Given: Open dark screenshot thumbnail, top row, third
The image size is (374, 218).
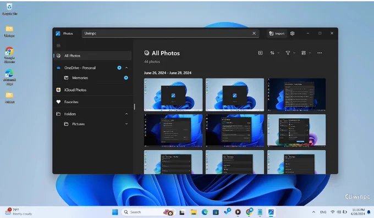Looking at the screenshot, I should click(296, 94).
